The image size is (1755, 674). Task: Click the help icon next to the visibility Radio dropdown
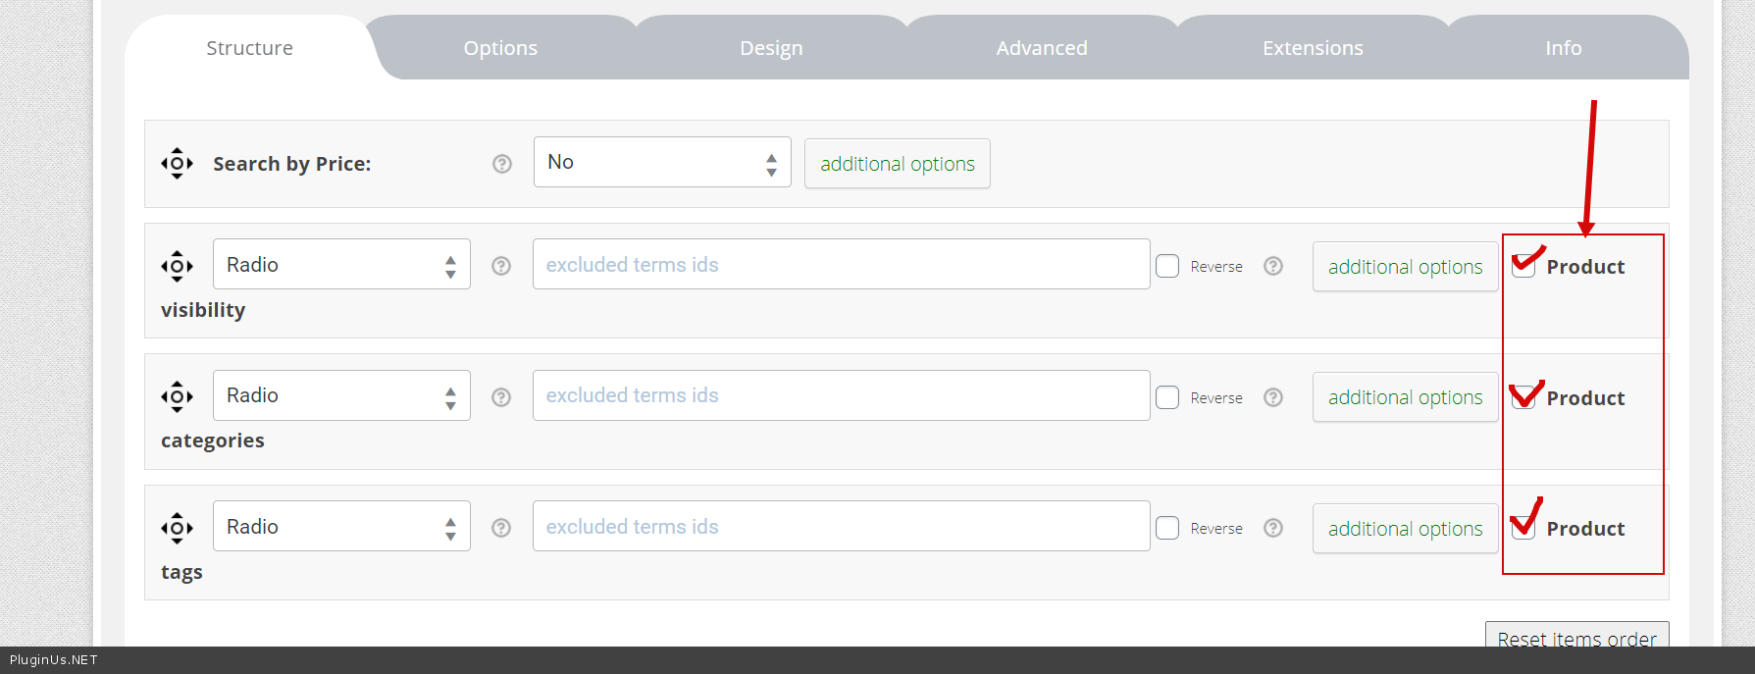[501, 266]
